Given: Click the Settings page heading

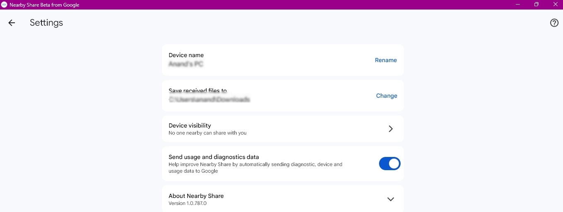Looking at the screenshot, I should click(x=46, y=23).
